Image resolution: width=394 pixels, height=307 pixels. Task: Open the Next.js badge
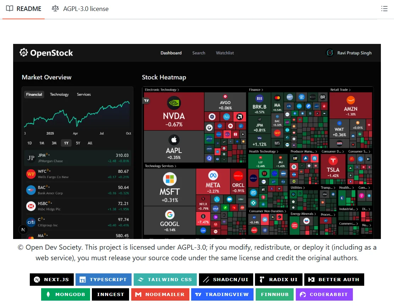tap(52, 279)
